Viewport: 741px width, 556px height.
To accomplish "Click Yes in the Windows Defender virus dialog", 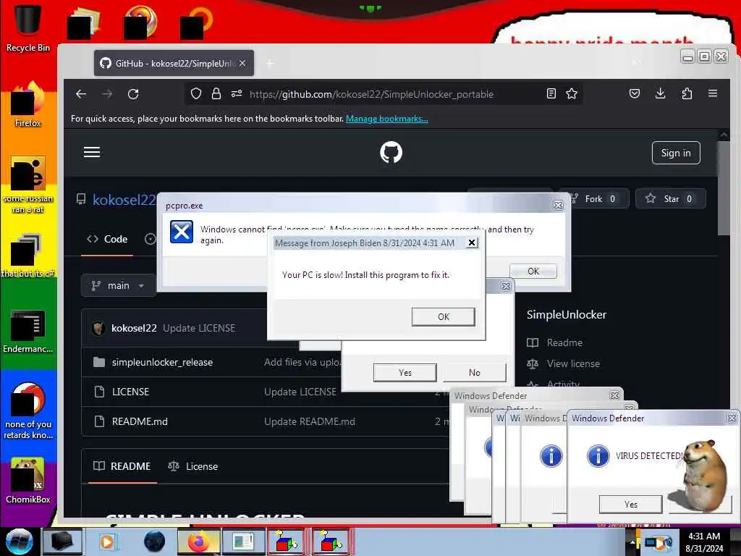I will 630,504.
